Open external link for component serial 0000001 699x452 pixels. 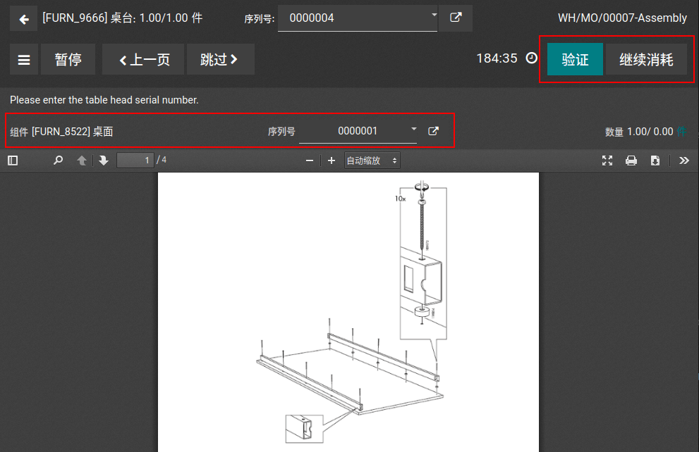point(434,131)
